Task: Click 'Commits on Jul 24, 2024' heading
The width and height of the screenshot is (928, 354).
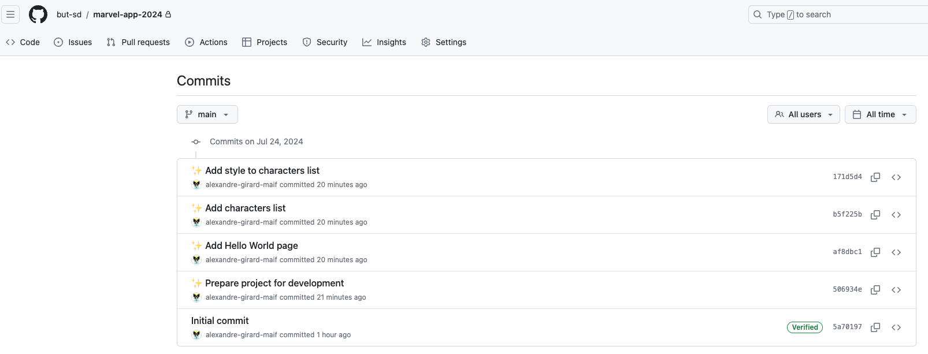Action: point(257,141)
